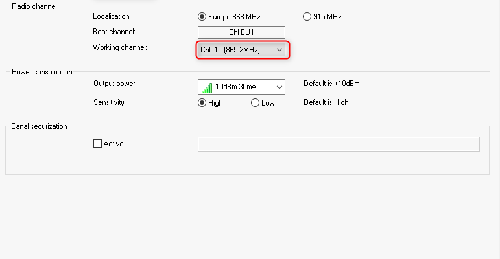Focus the canal securization key text field
Image resolution: width=500 pixels, height=259 pixels.
click(x=339, y=144)
